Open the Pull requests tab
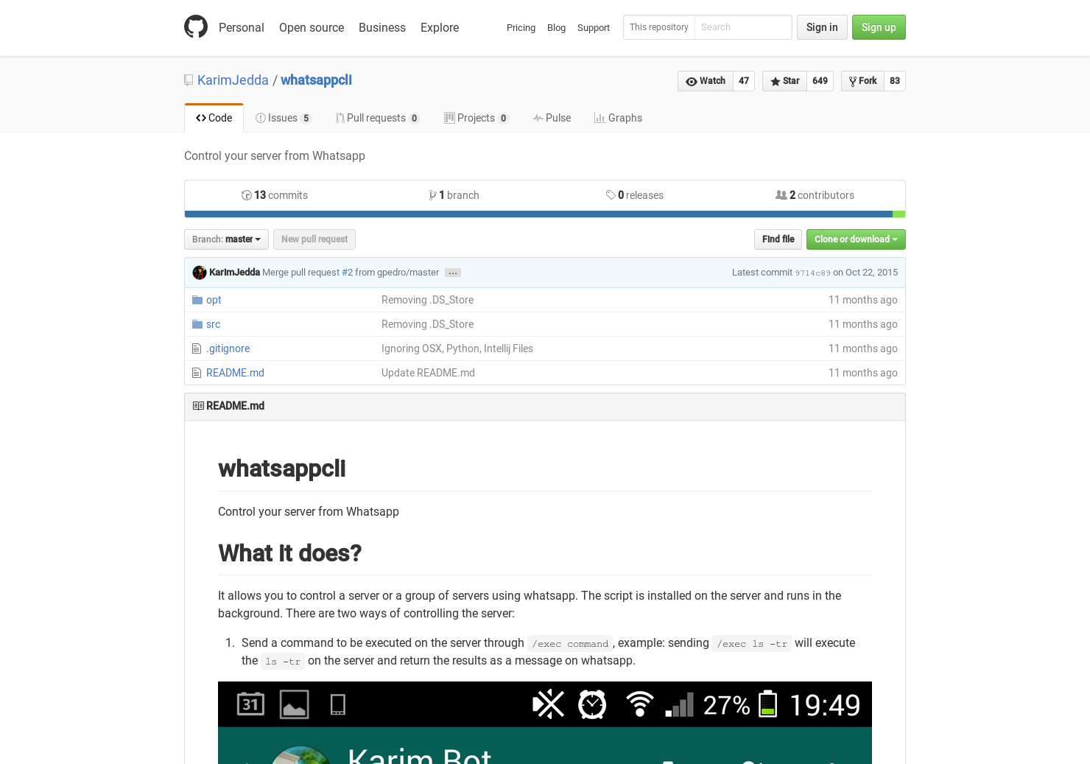 (378, 118)
